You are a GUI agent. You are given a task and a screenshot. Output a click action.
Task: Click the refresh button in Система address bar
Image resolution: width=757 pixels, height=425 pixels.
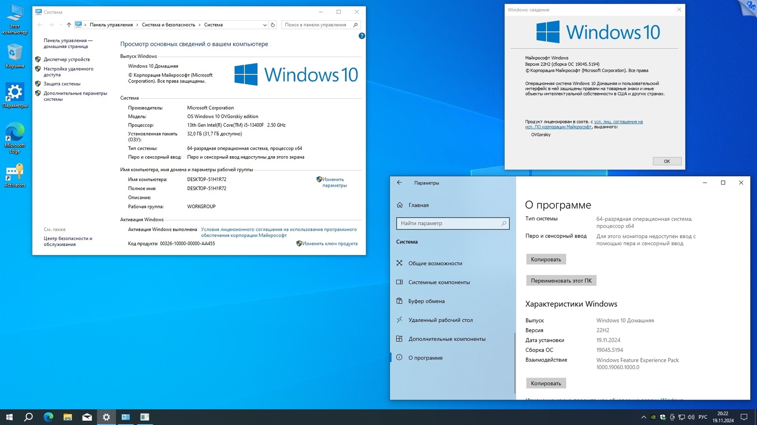pyautogui.click(x=273, y=25)
